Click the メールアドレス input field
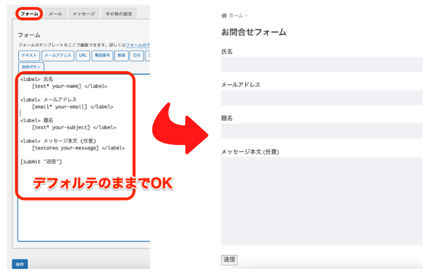434x274 pixels. [322, 98]
